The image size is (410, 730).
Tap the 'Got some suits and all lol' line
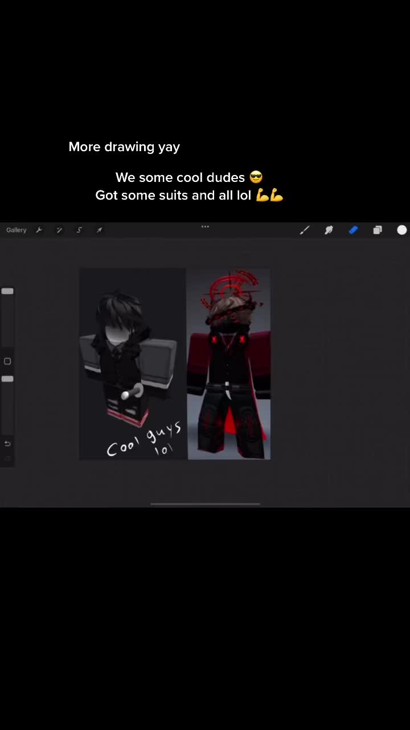click(189, 195)
